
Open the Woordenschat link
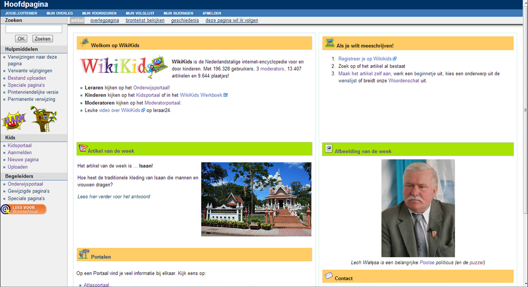[x=404, y=81]
